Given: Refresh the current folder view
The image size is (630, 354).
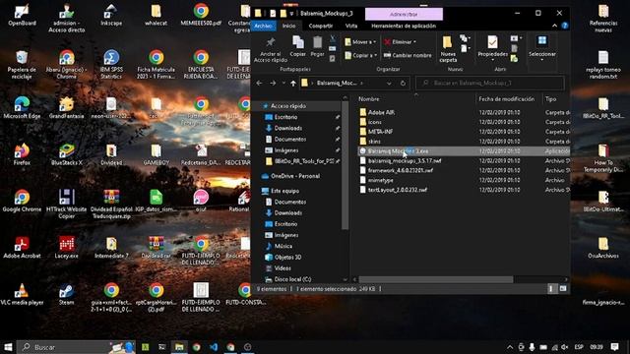Looking at the screenshot, I should click(403, 83).
